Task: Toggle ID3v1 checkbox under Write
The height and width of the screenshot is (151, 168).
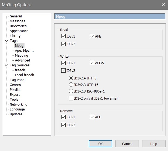Action: point(63,63)
